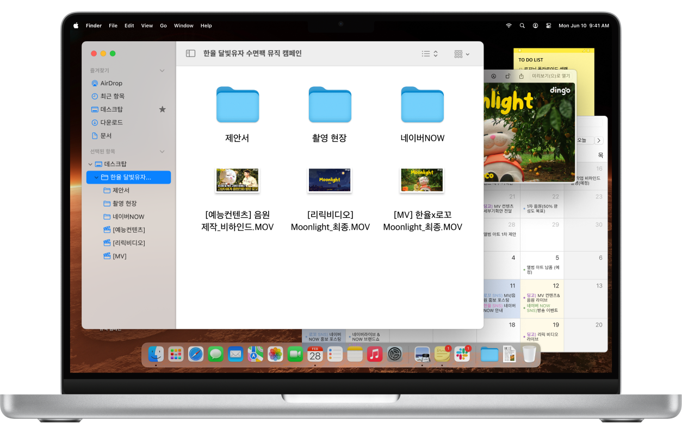Open the Go menu
The image size is (682, 427).
point(163,26)
